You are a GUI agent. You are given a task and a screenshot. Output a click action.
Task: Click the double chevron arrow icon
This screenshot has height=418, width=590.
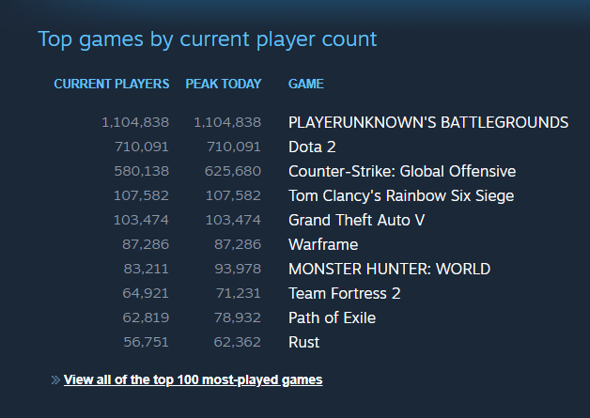[55, 380]
